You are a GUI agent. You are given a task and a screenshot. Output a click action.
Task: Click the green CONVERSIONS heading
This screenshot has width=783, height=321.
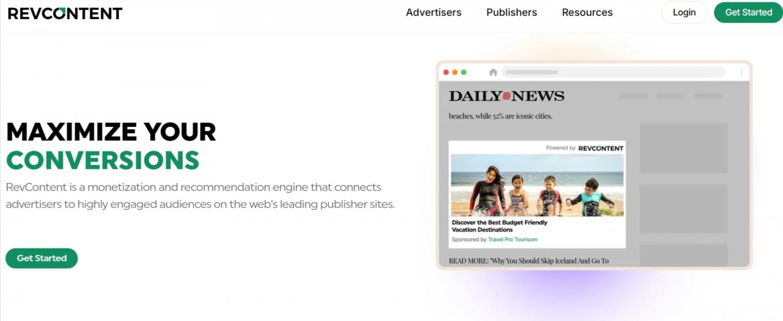click(103, 160)
